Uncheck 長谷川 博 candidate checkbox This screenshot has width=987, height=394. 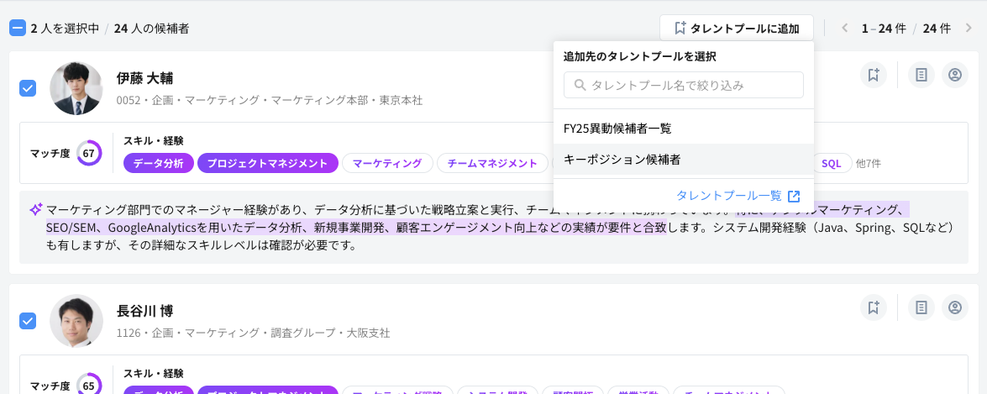pos(28,320)
